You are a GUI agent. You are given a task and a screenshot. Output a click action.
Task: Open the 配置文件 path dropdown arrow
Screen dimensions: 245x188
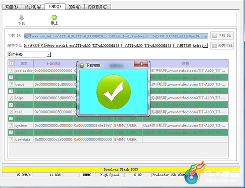[206, 45]
